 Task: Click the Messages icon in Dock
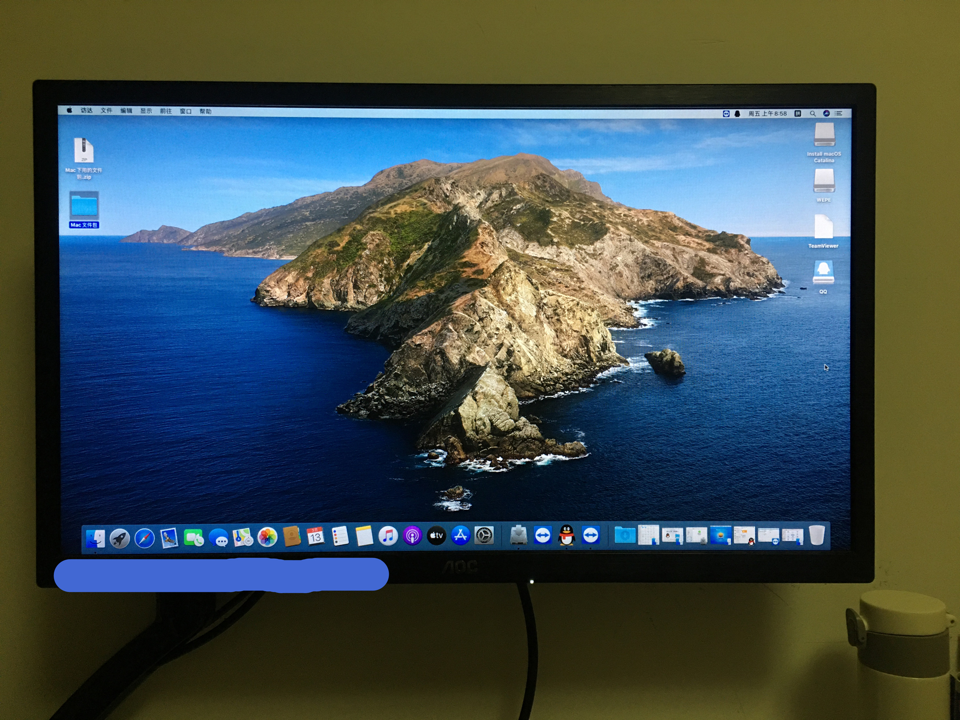[x=219, y=538]
